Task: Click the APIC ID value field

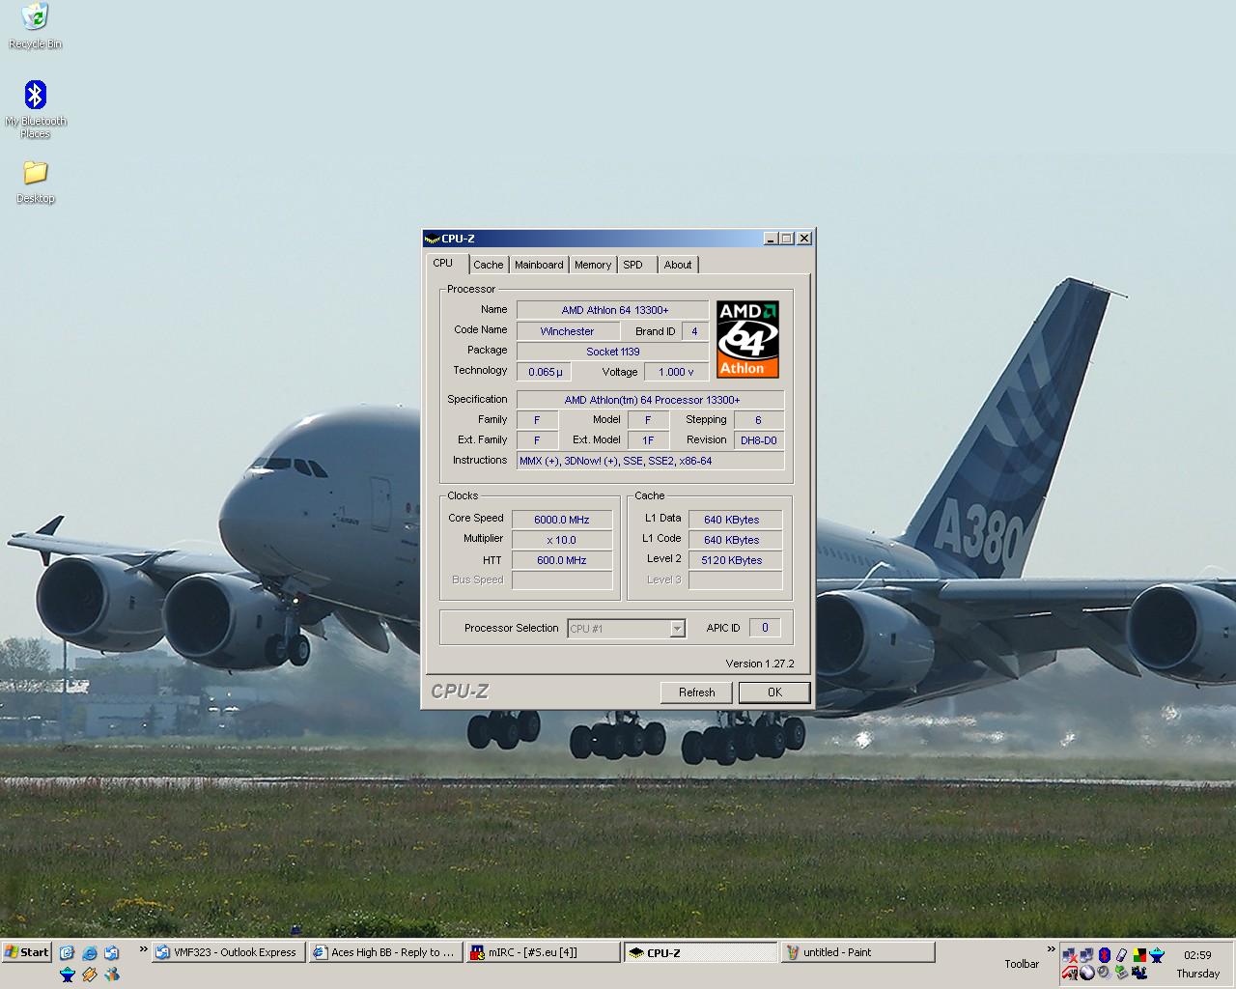Action: click(x=765, y=628)
